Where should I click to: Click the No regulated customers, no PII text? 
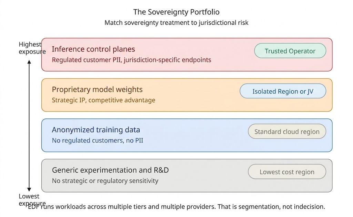[98, 140]
